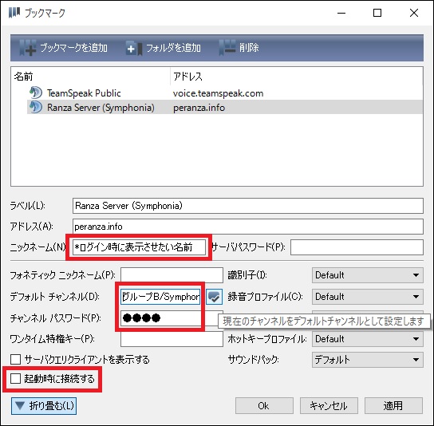
Task: Click the フォルダを追加 folder-plus icon
Action: coord(134,48)
